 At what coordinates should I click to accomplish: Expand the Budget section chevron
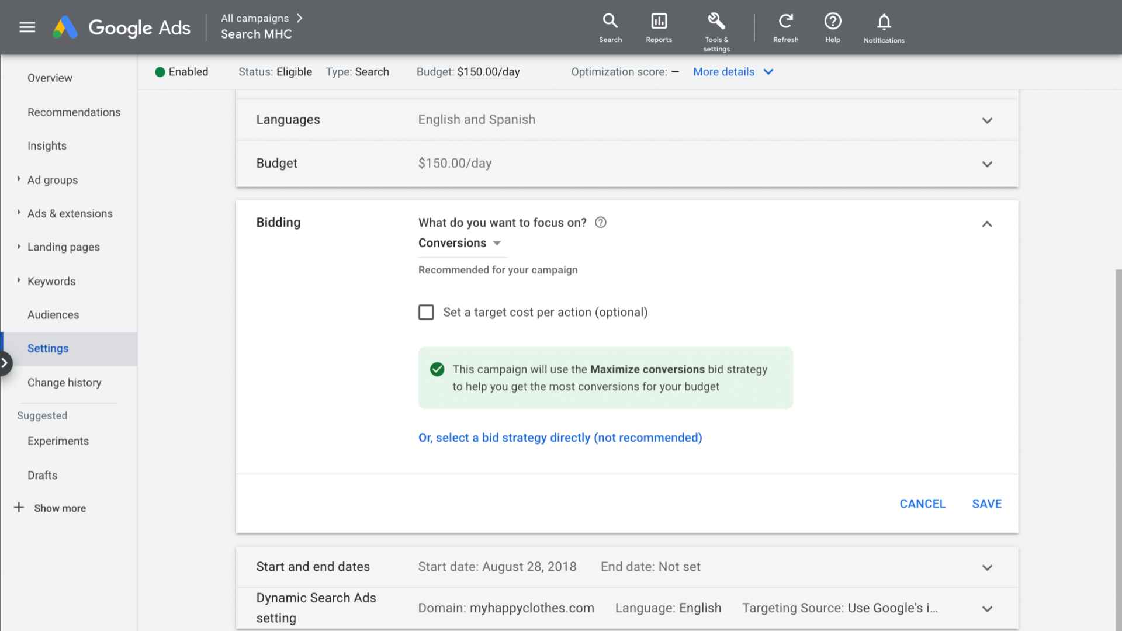point(987,164)
